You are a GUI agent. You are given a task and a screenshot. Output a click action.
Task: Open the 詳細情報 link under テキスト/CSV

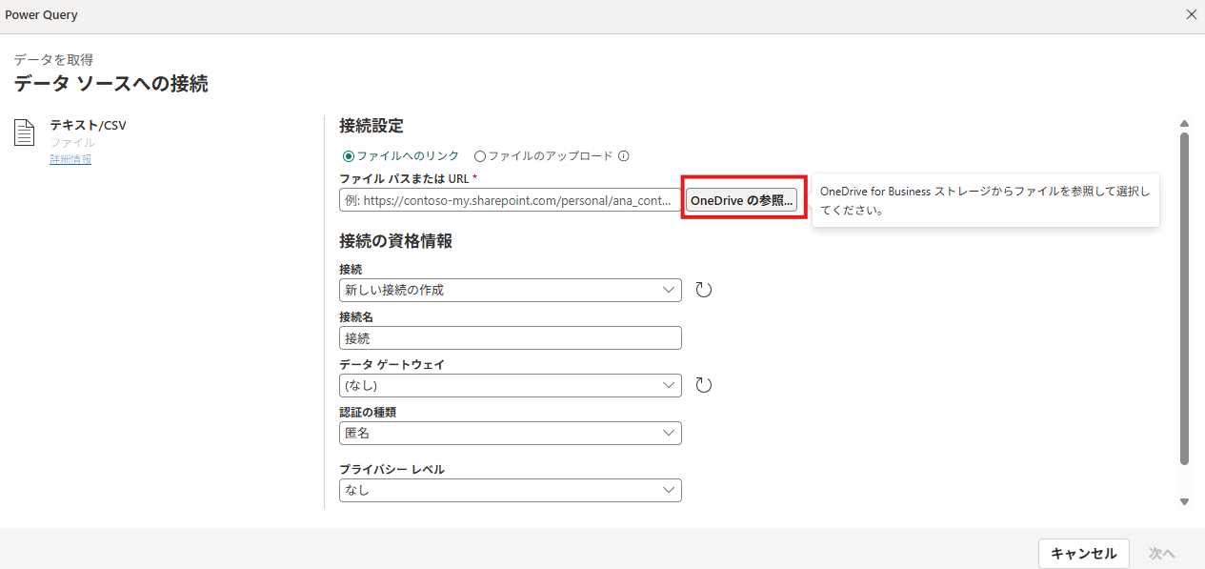[70, 159]
